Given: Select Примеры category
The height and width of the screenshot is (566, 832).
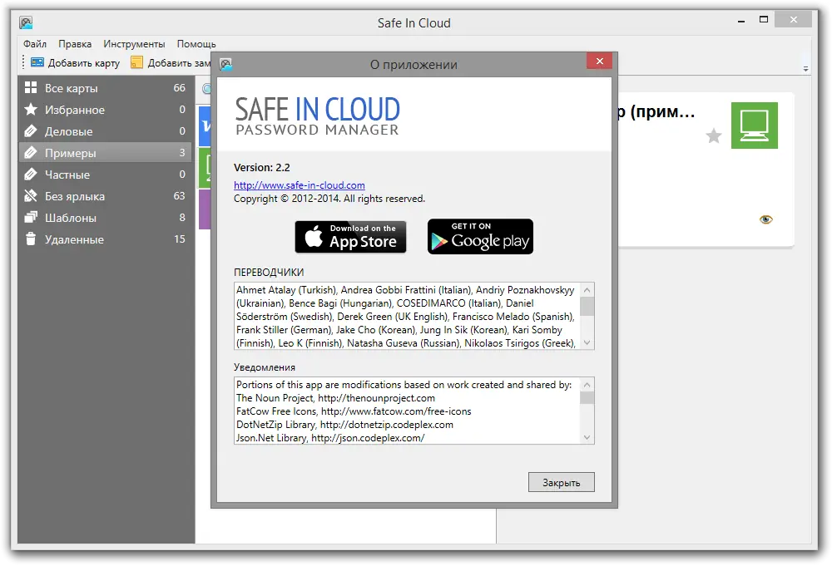Looking at the screenshot, I should [x=106, y=153].
